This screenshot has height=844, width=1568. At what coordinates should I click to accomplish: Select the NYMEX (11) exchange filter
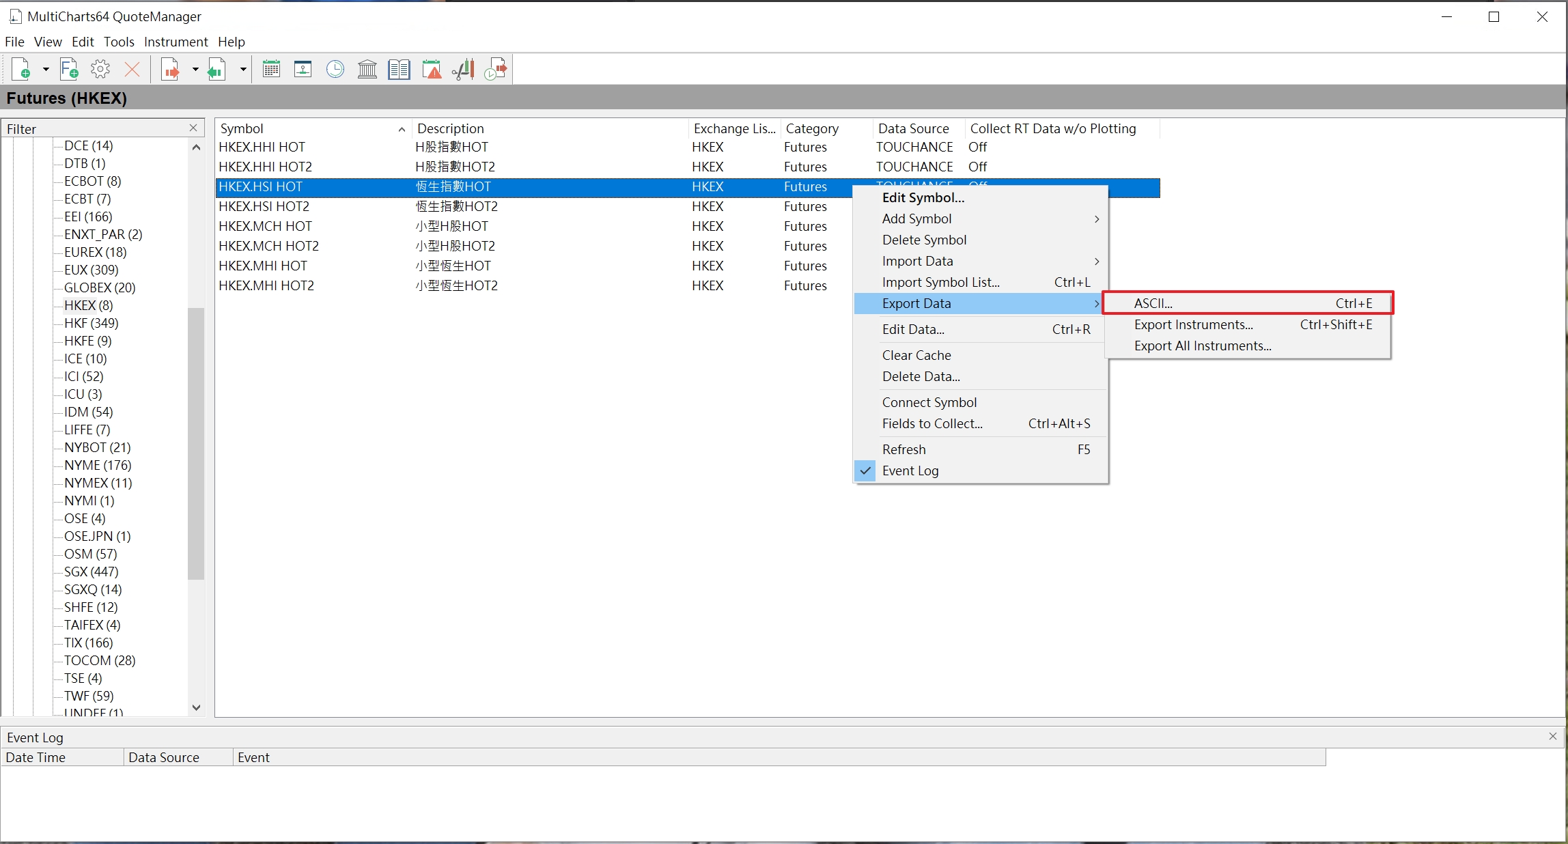98,483
